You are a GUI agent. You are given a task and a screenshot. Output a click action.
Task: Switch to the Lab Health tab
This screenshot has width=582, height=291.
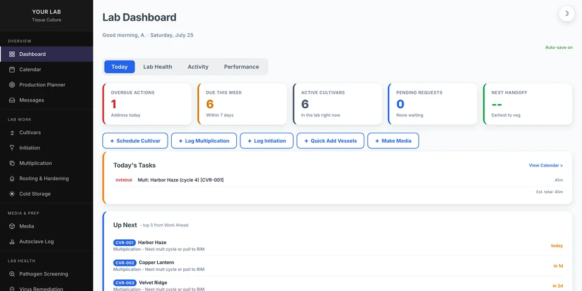coord(158,67)
